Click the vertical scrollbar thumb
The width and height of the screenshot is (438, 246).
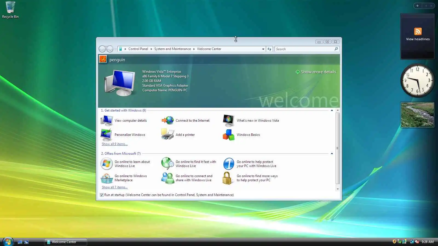338,148
